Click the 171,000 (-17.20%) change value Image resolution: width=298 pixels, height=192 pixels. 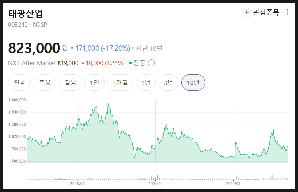[x=100, y=48]
